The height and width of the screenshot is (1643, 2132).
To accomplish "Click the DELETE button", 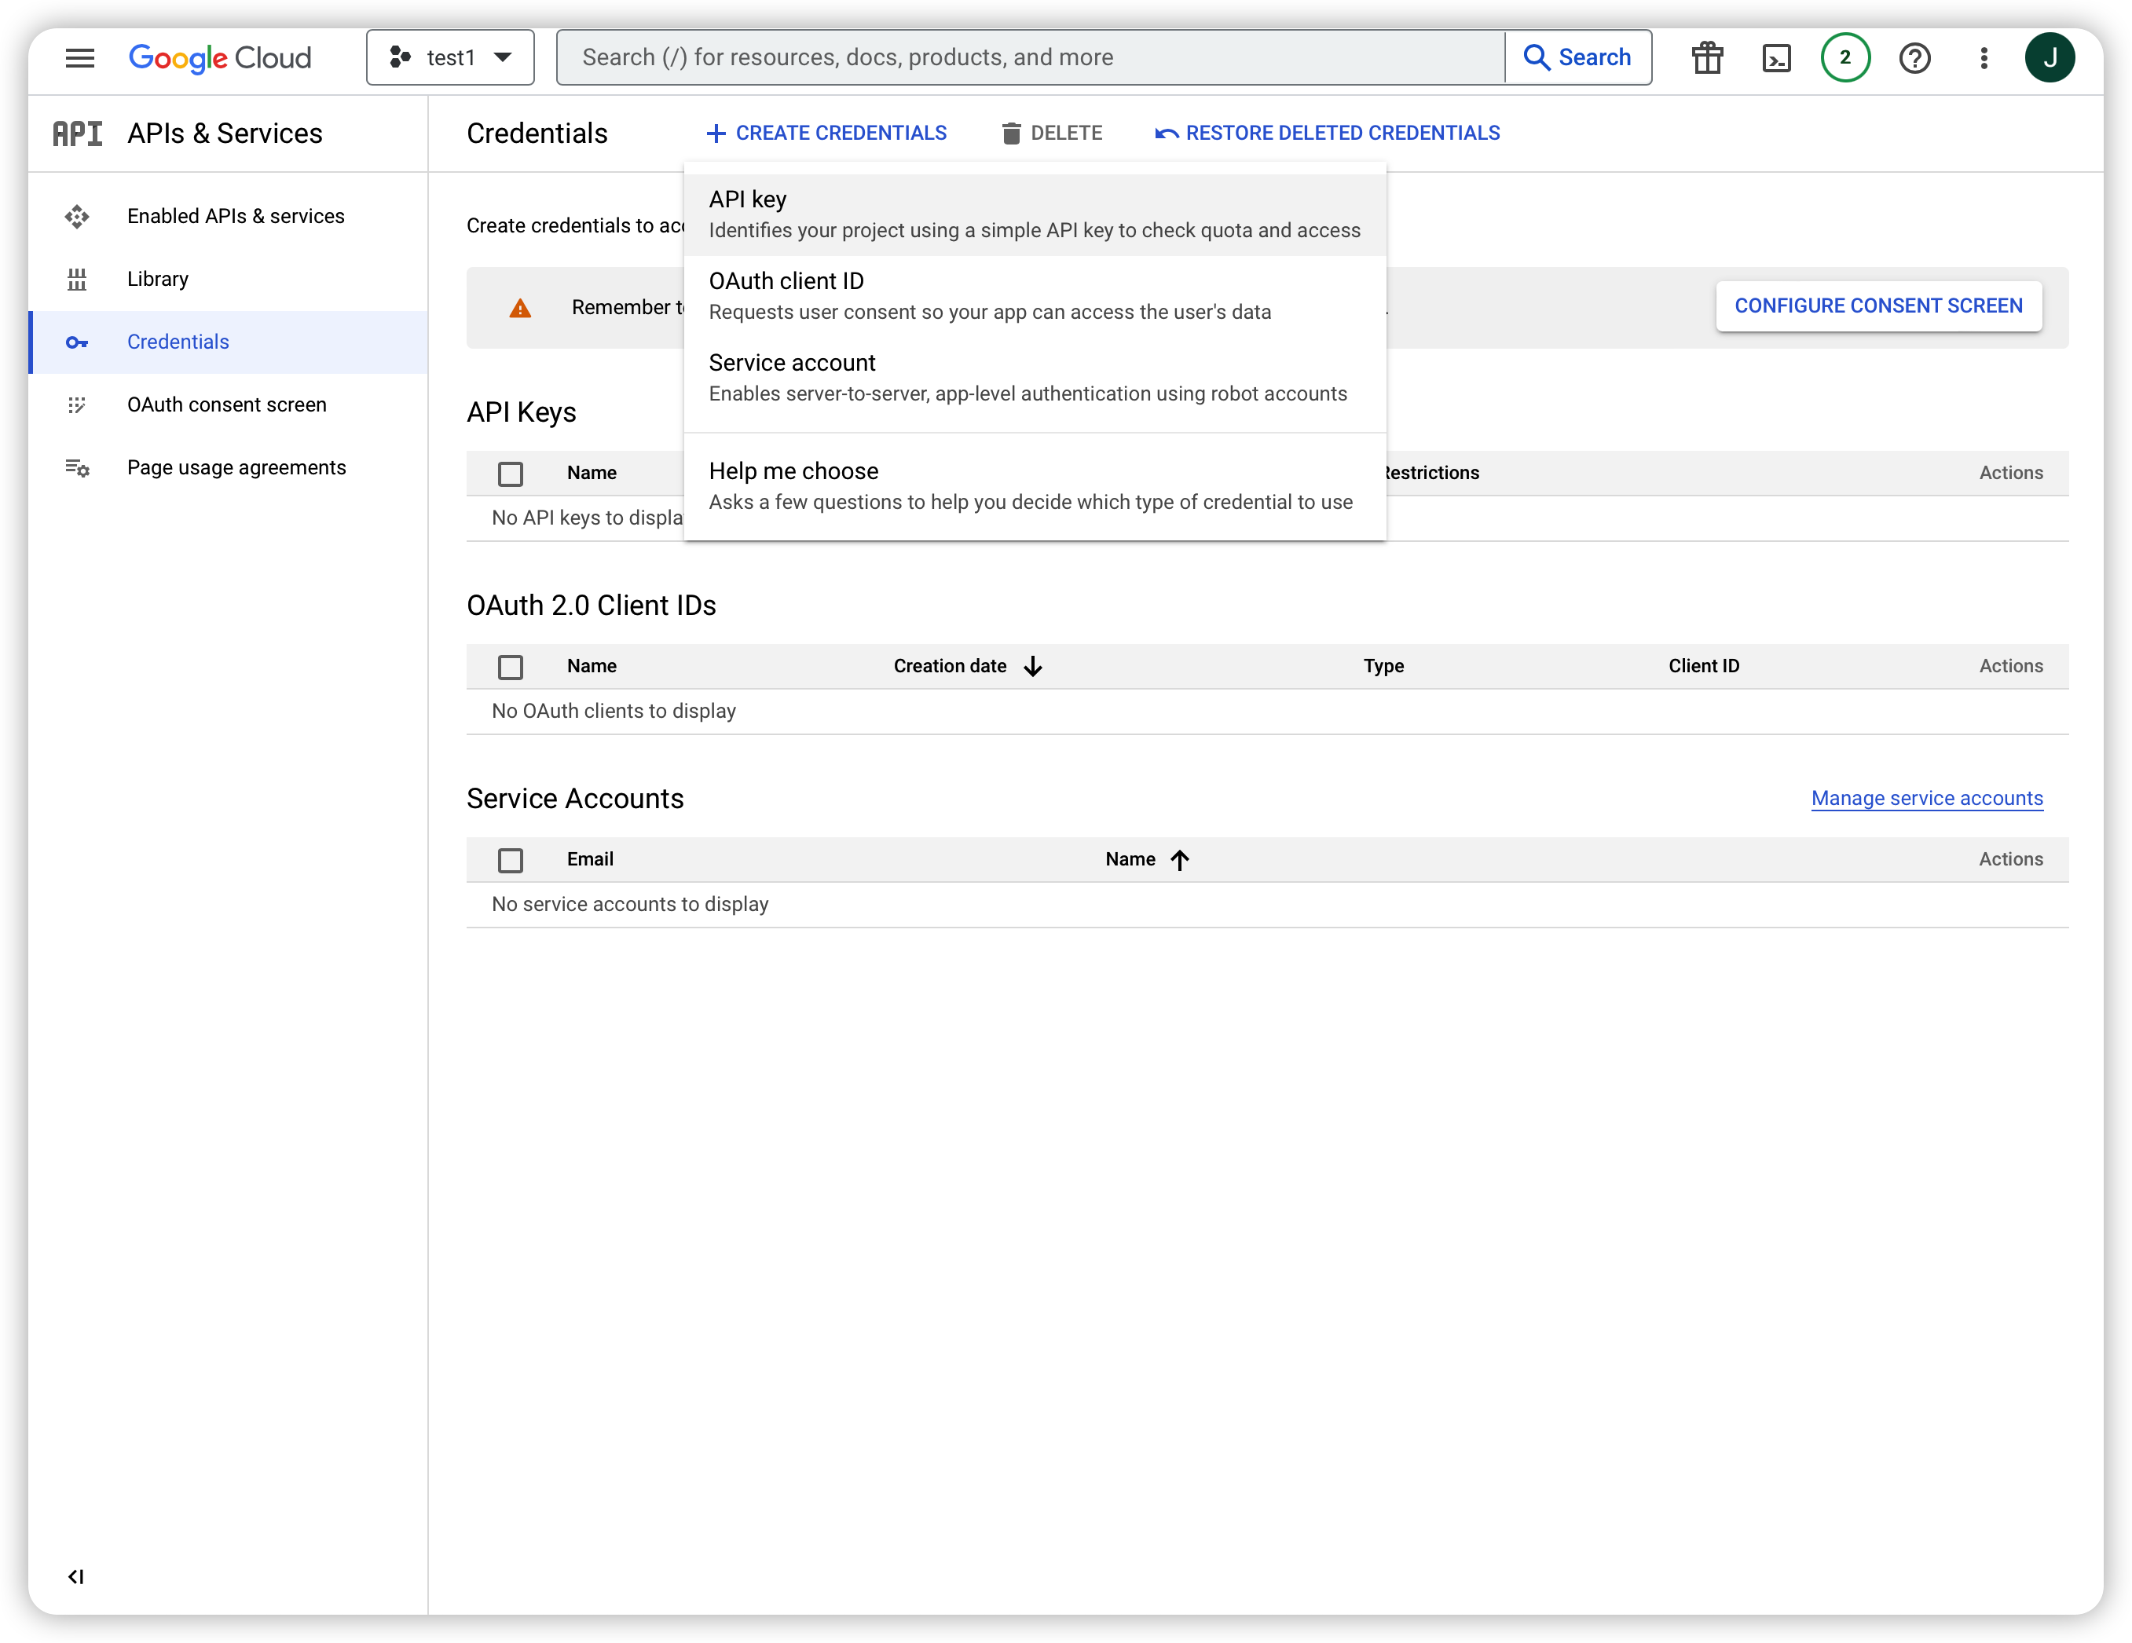I will point(1053,134).
